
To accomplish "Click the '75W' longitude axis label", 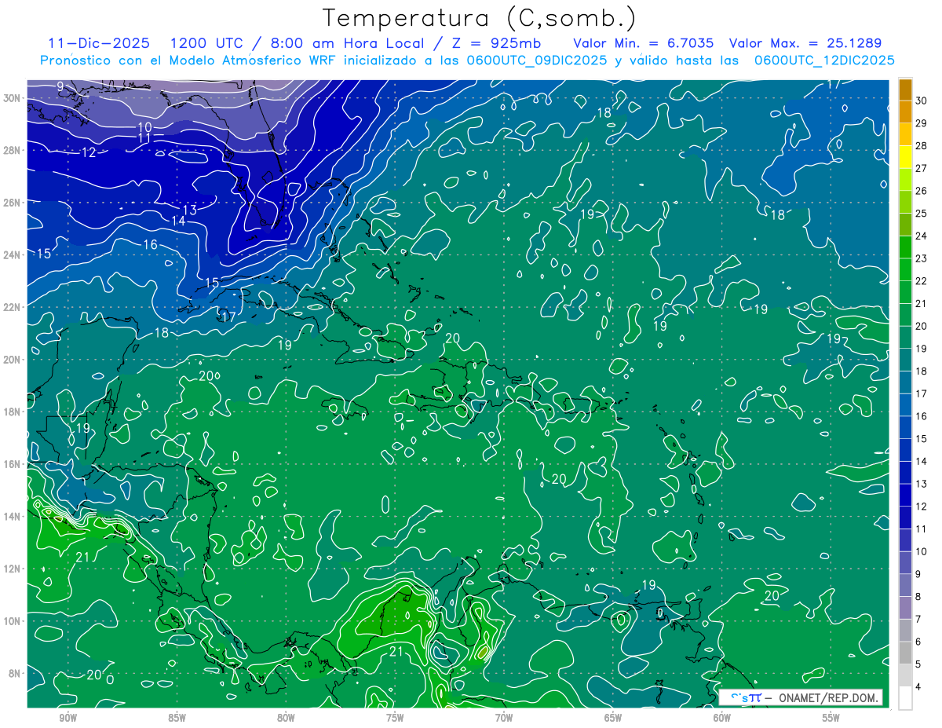I will tap(395, 718).
